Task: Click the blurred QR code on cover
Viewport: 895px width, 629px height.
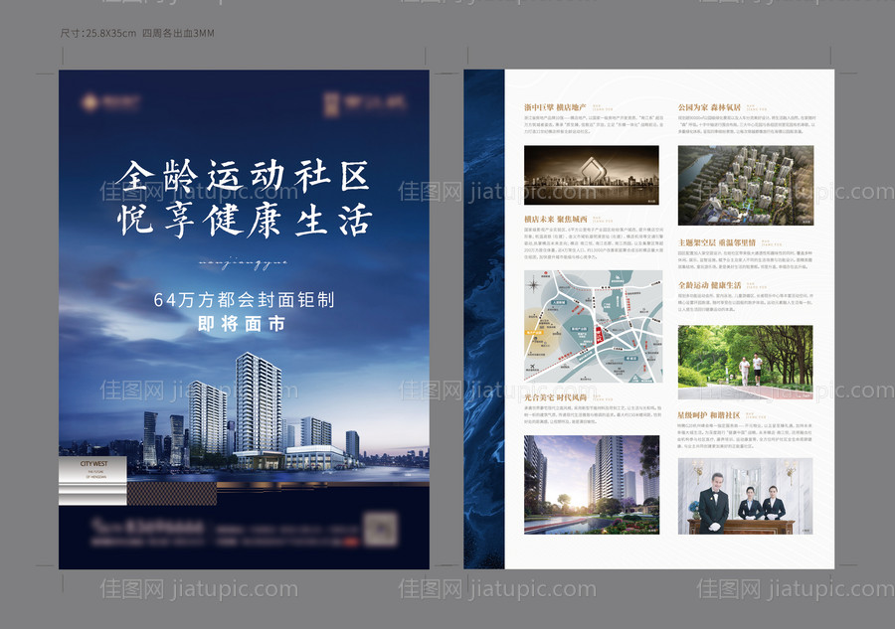Action: [380, 526]
